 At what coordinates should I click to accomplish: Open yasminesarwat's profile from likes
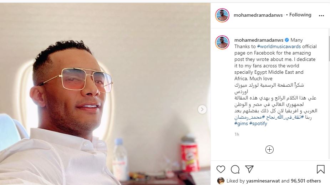click(x=263, y=181)
